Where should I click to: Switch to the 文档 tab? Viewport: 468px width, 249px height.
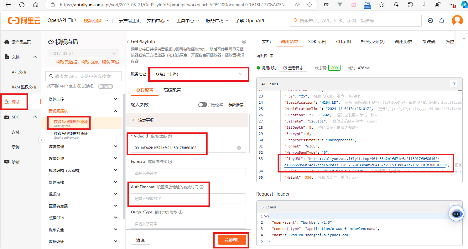(266, 42)
